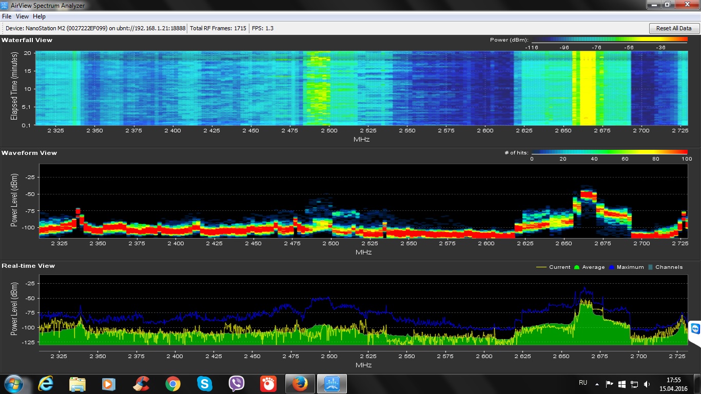Screen dimensions: 701x394
Task: Click the TeamViewer side panel icon
Action: pos(695,329)
